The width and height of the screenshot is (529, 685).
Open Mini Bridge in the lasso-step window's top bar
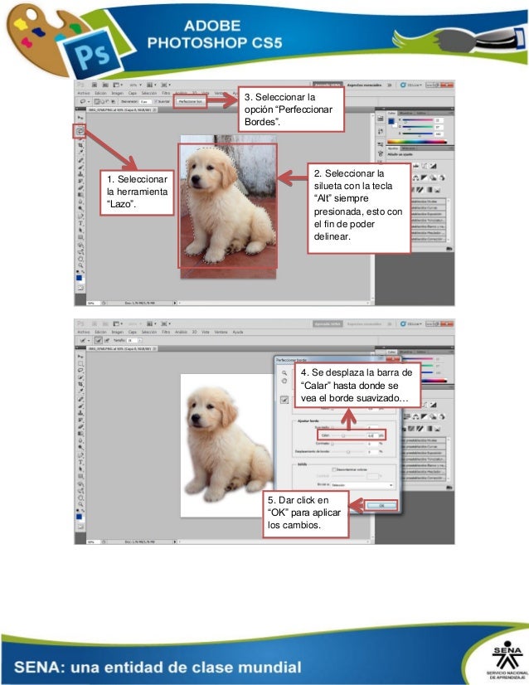pyautogui.click(x=105, y=85)
